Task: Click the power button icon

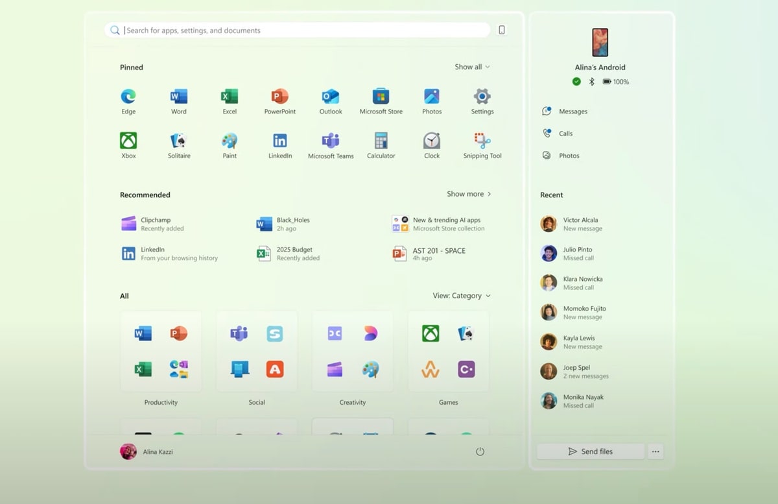Action: click(480, 451)
